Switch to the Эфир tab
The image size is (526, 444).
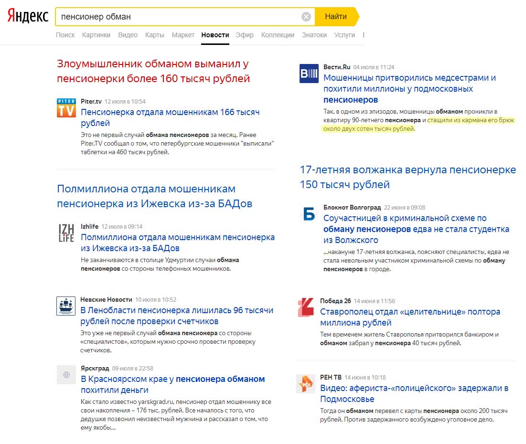click(x=245, y=35)
